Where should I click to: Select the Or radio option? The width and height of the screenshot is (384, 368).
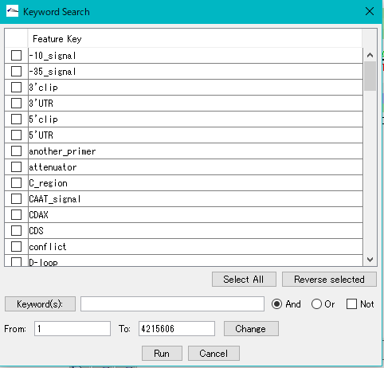316,304
